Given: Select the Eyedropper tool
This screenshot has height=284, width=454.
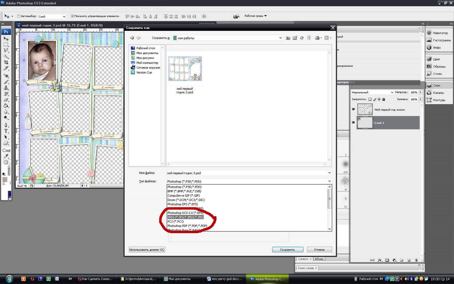Looking at the screenshot, I should coord(6,156).
